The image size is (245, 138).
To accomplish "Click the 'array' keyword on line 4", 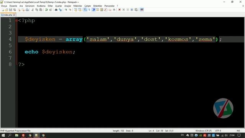I will (x=74, y=39).
